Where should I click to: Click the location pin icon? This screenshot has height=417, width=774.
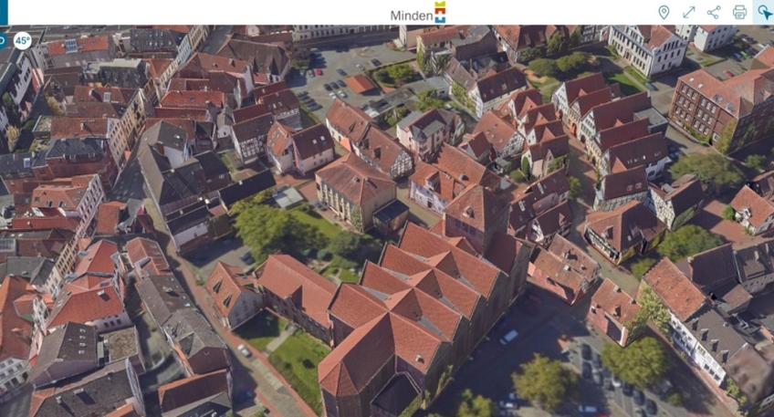pyautogui.click(x=664, y=12)
